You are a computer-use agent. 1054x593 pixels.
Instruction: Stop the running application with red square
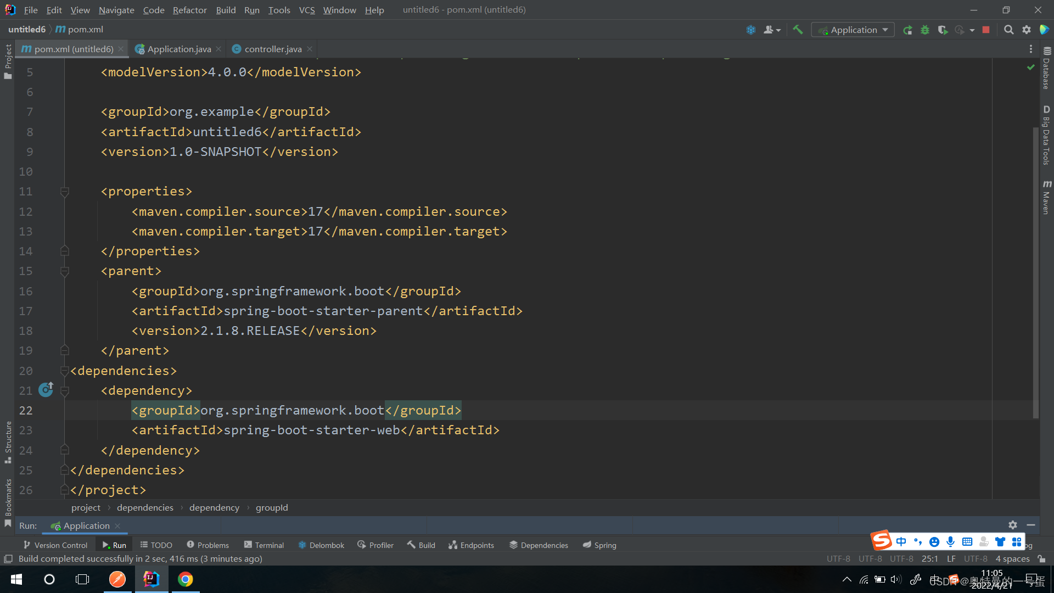point(986,30)
